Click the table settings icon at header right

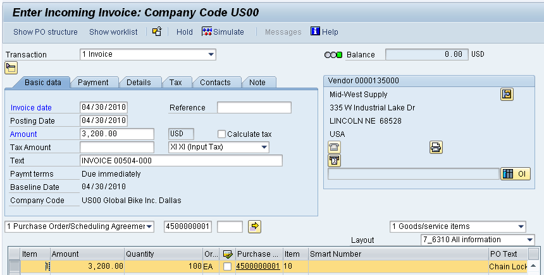[534, 254]
